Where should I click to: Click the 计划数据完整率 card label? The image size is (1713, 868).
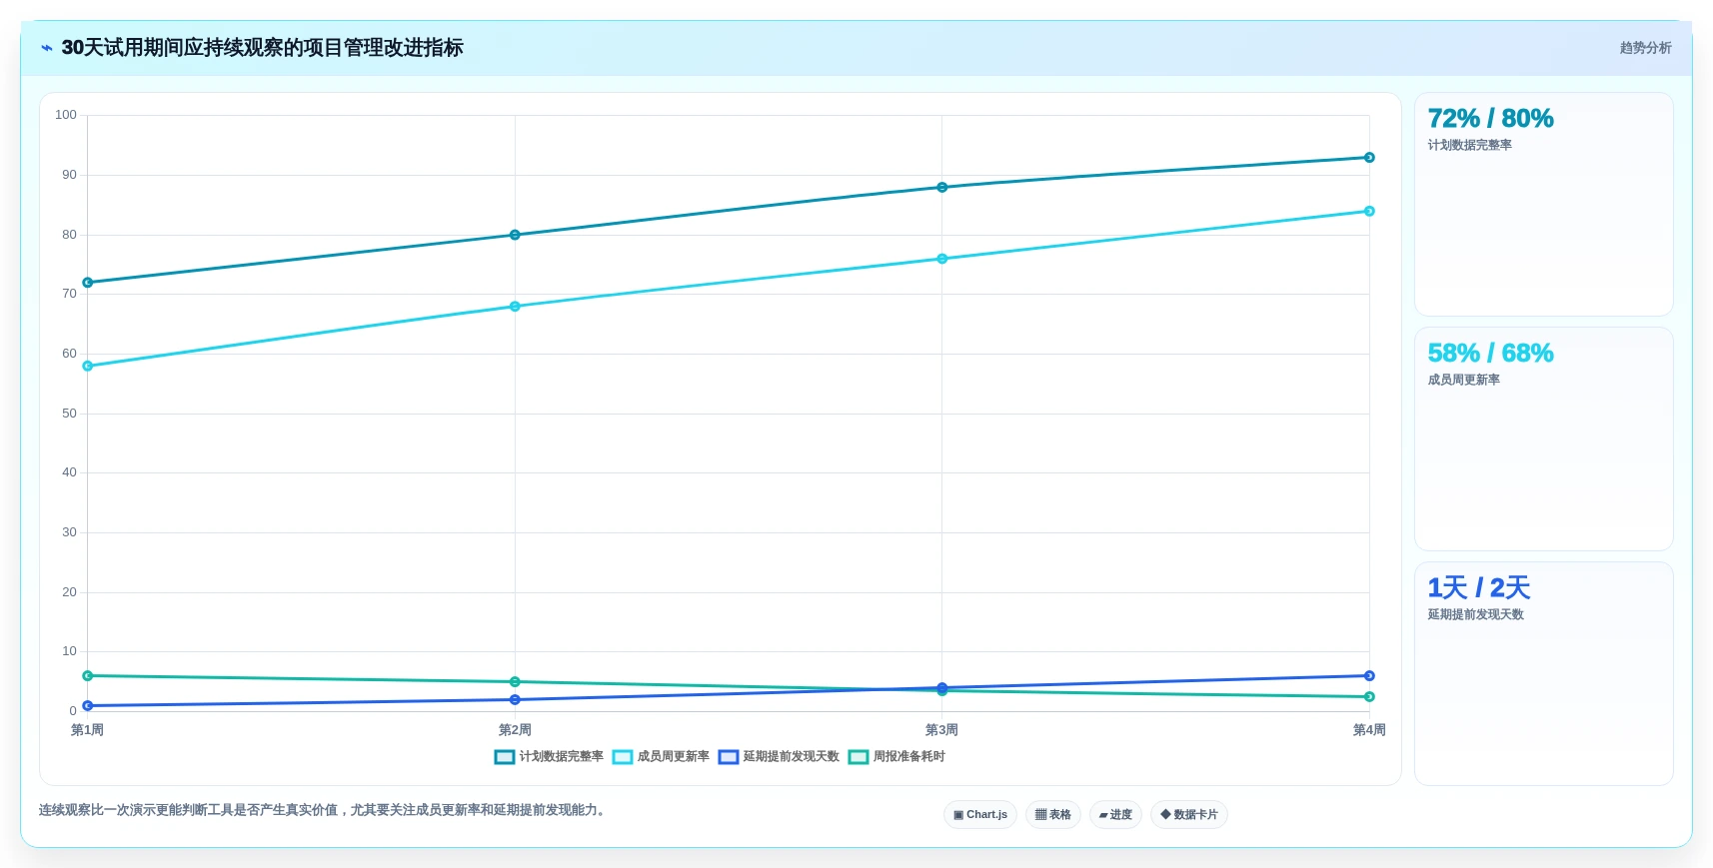1469,146
